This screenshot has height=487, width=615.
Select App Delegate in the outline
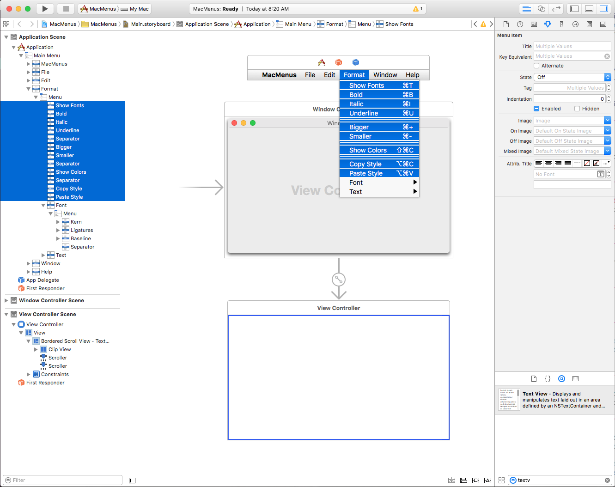[43, 280]
